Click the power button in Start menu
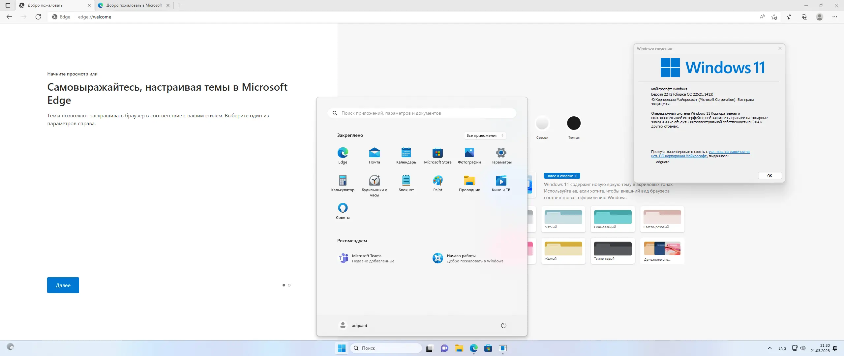The height and width of the screenshot is (356, 844). point(503,325)
